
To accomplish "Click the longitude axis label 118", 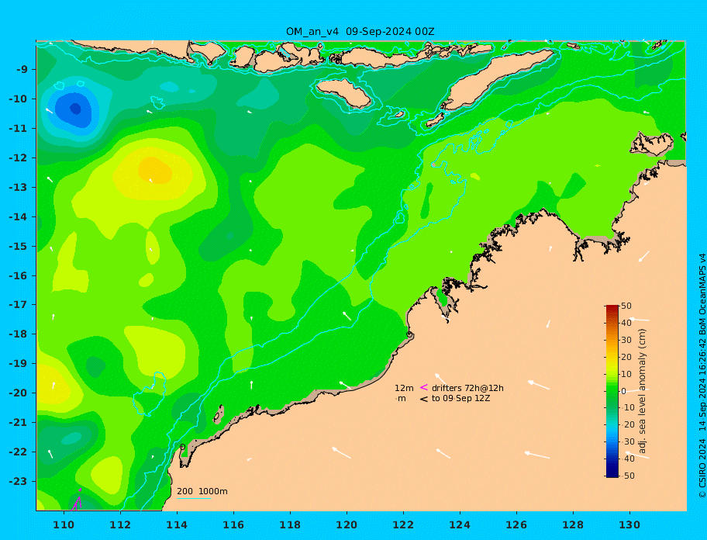I will pyautogui.click(x=290, y=525).
